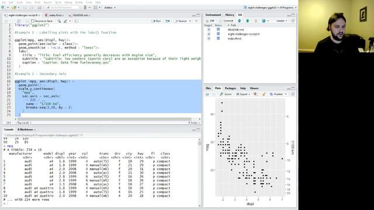Viewport: 374px width, 210px height.
Task: Open the Files tab
Action: point(208,88)
